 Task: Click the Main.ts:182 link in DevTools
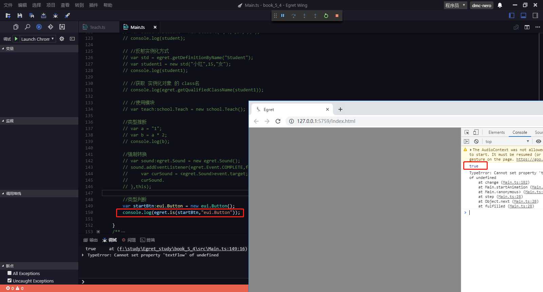[516, 182]
